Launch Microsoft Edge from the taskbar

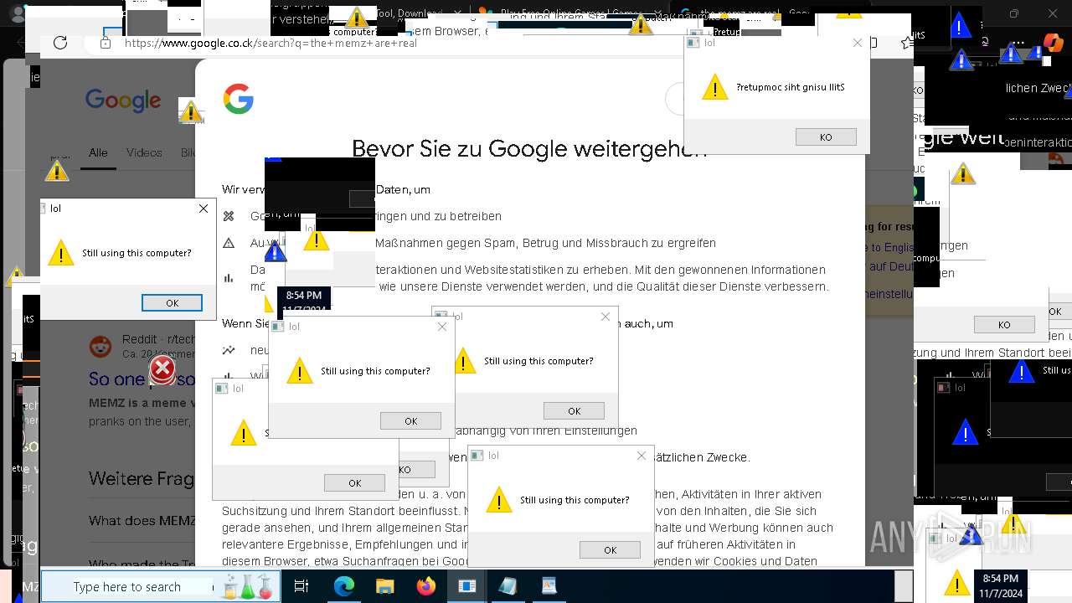(344, 586)
